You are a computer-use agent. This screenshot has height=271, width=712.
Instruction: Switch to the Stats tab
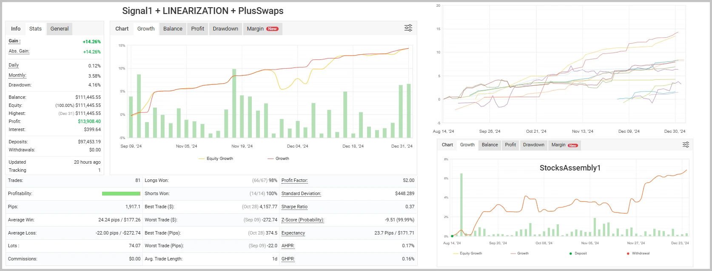(35, 29)
